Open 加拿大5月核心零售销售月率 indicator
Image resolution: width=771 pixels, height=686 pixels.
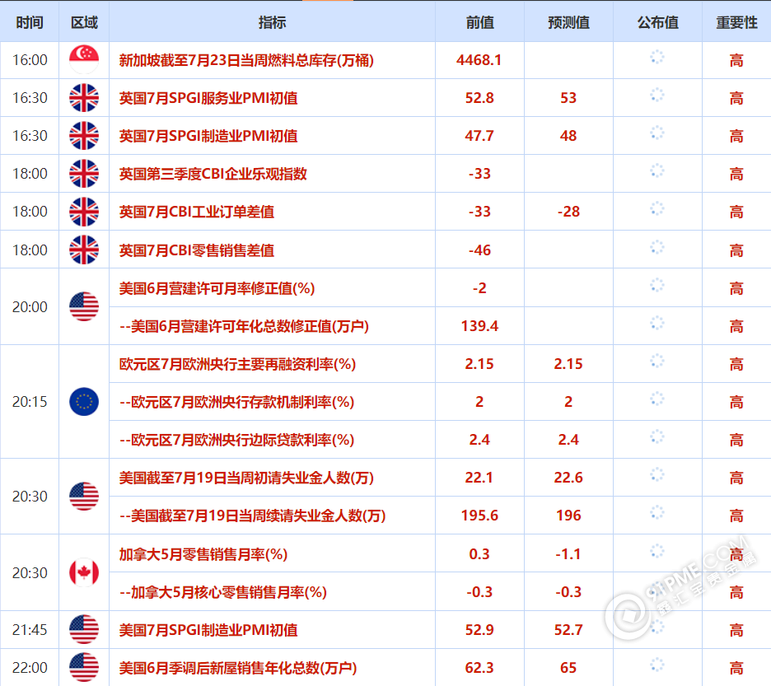pyautogui.click(x=223, y=592)
